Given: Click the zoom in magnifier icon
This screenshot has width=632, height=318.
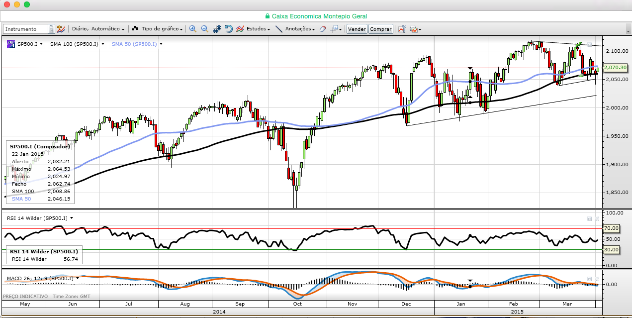Looking at the screenshot, I should [192, 29].
